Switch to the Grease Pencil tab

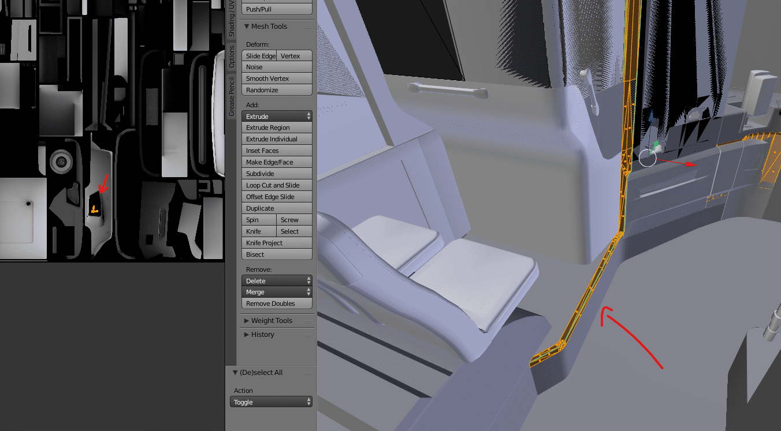(232, 96)
